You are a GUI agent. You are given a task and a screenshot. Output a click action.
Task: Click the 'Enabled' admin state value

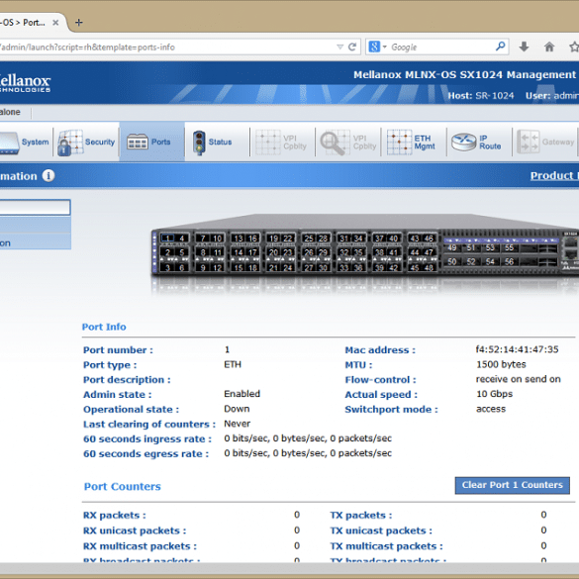[x=241, y=394]
